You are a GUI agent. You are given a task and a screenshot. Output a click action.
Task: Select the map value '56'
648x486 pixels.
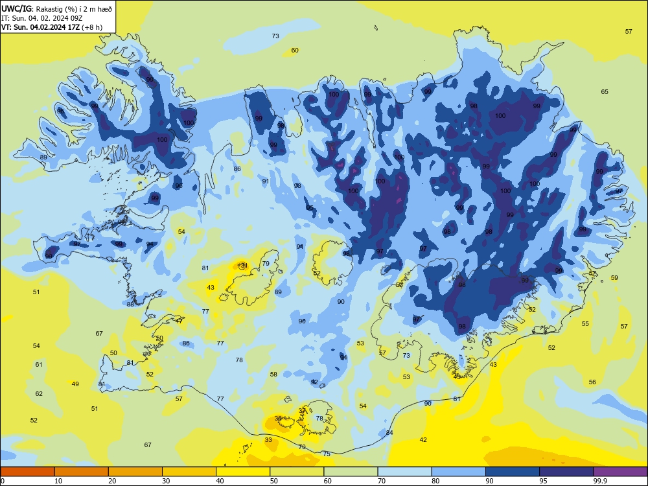coord(592,382)
